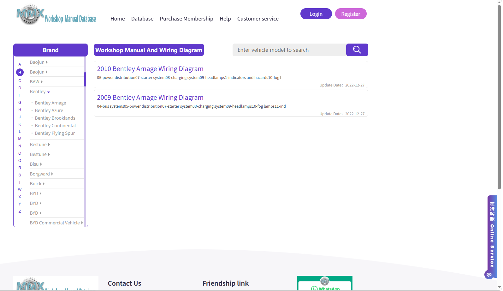Expand the Bisu brand
503x291 pixels.
click(36, 164)
